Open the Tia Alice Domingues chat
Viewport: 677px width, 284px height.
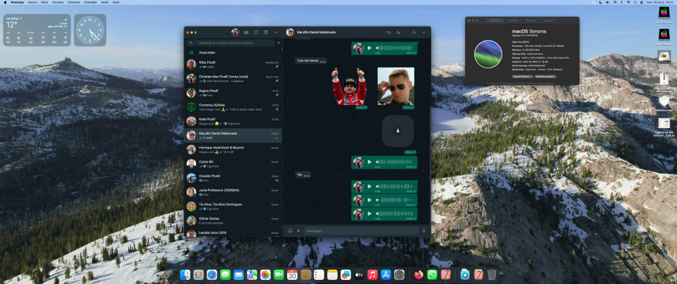233,206
